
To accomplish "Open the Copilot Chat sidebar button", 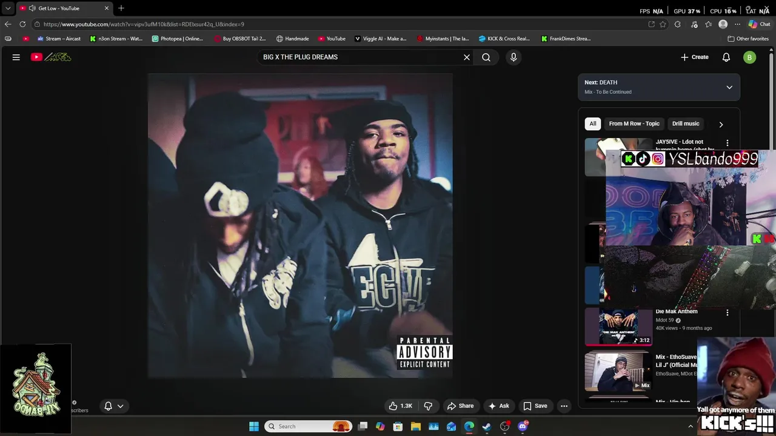I will coord(760,24).
